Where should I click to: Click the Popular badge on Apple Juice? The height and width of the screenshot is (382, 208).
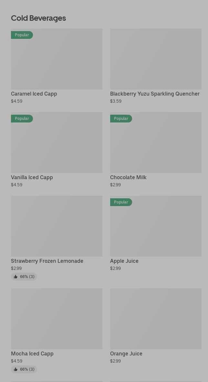click(x=121, y=202)
